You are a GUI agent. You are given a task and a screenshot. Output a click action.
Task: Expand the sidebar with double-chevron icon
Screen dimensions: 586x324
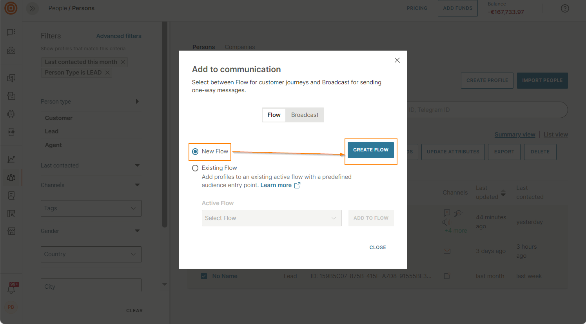tap(33, 8)
